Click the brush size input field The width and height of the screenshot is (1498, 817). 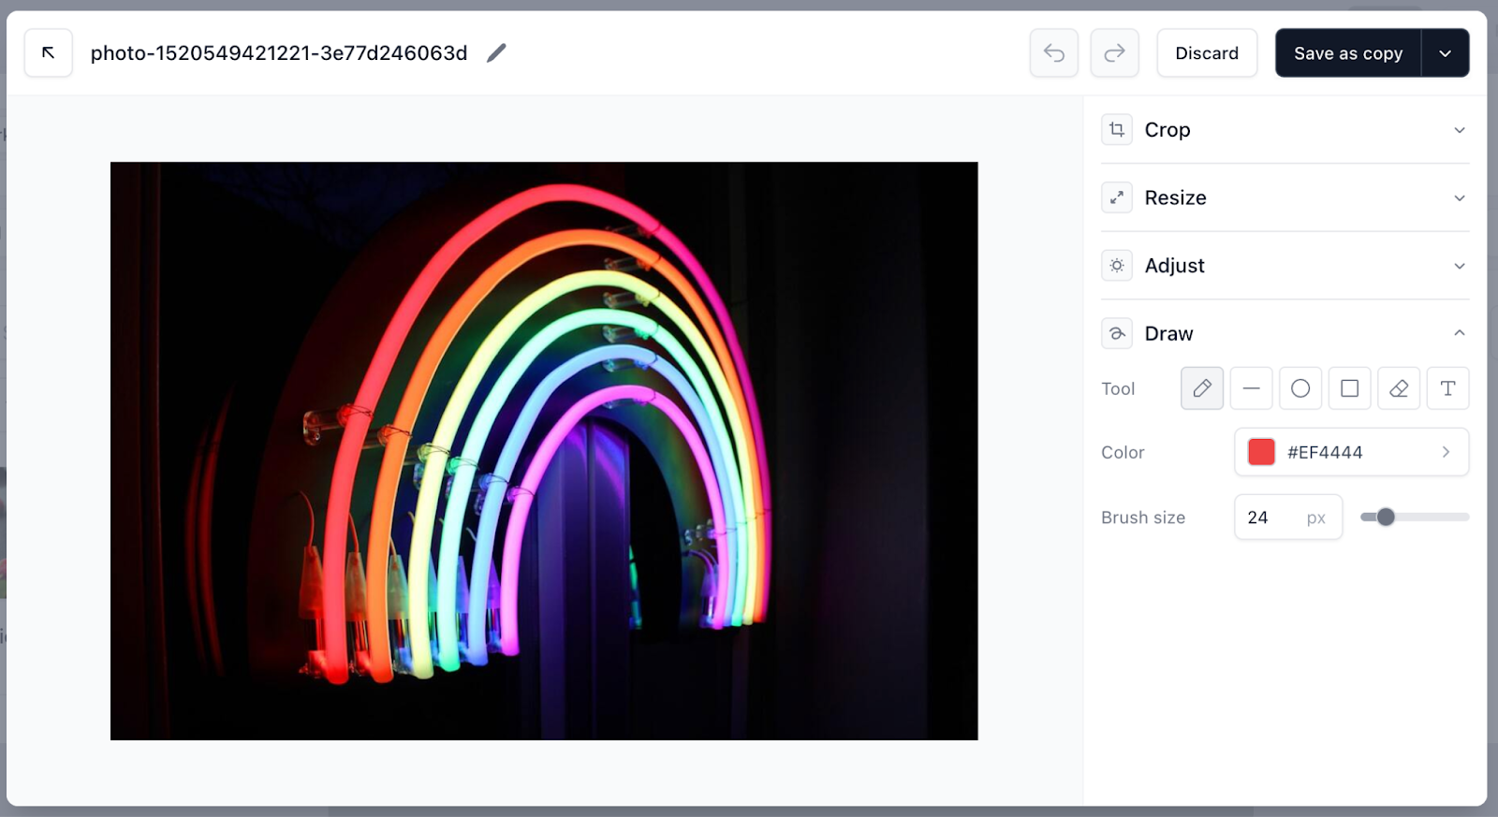[1273, 518]
